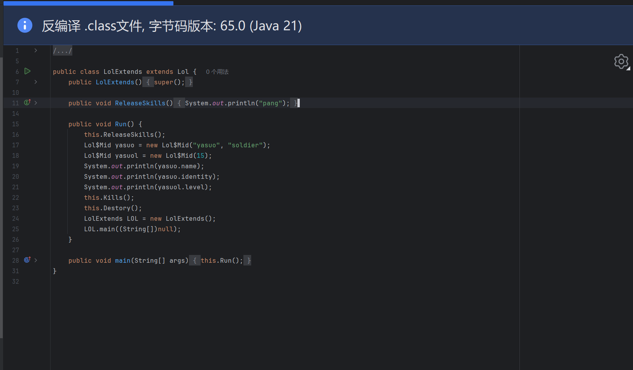Click line number 15 in the gutter
The width and height of the screenshot is (633, 370).
click(x=16, y=124)
